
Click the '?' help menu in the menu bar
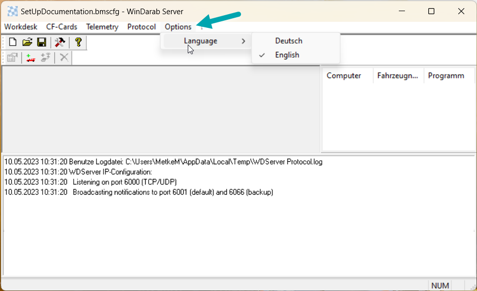(x=202, y=28)
